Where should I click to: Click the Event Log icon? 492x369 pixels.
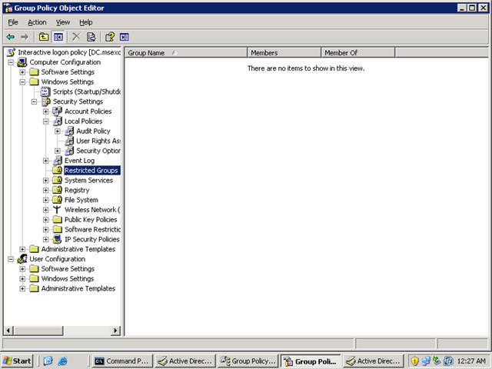tap(58, 161)
